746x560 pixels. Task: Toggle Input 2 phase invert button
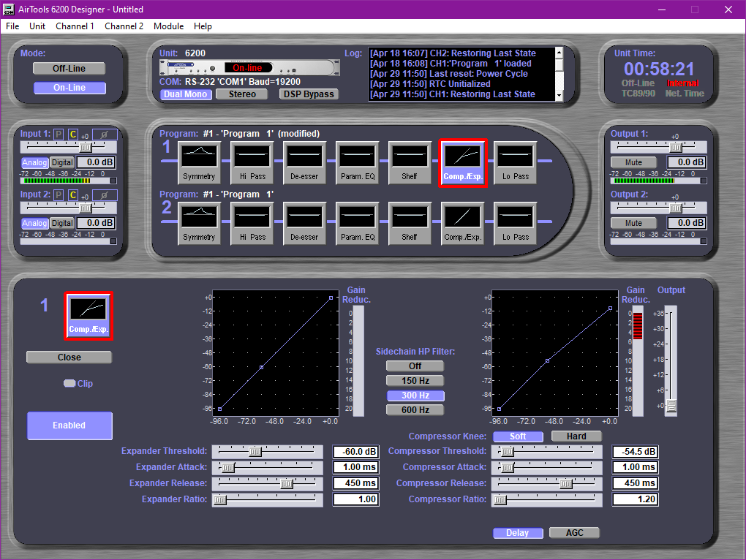tap(105, 195)
